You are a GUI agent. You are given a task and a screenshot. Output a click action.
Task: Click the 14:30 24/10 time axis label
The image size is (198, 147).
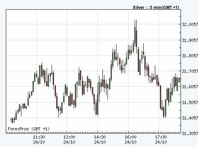(100, 140)
